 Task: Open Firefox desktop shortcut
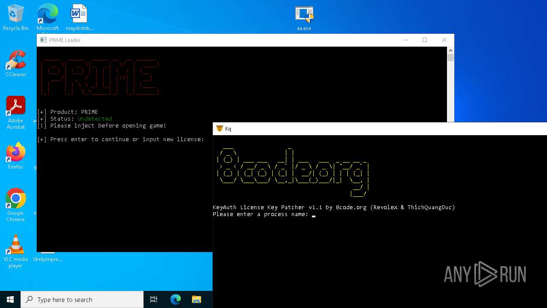pos(16,156)
